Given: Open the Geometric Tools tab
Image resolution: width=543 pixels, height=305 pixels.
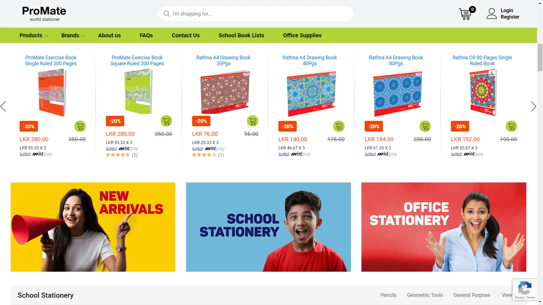Looking at the screenshot, I should click(x=425, y=295).
